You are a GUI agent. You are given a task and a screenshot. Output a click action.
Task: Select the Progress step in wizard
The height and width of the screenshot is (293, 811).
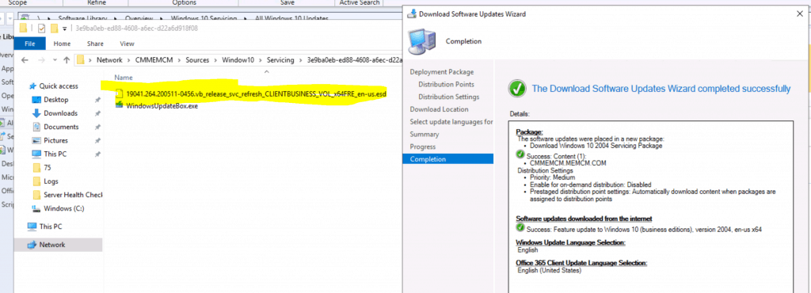(423, 146)
